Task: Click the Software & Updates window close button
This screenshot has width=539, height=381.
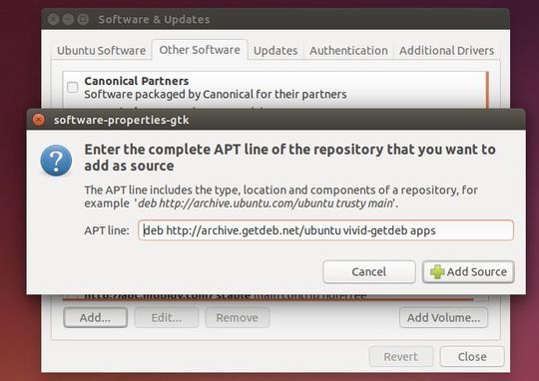Action: [53, 19]
